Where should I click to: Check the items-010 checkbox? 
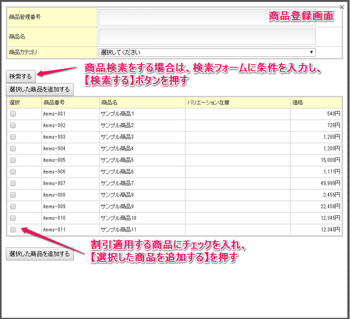click(x=13, y=218)
